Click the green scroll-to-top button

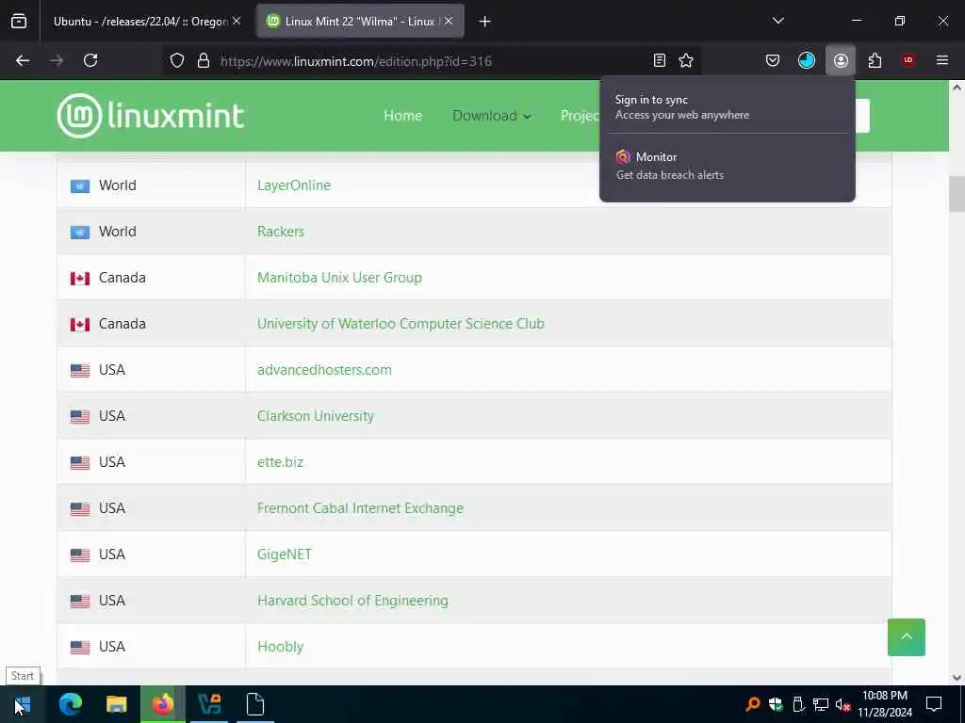[x=906, y=637]
